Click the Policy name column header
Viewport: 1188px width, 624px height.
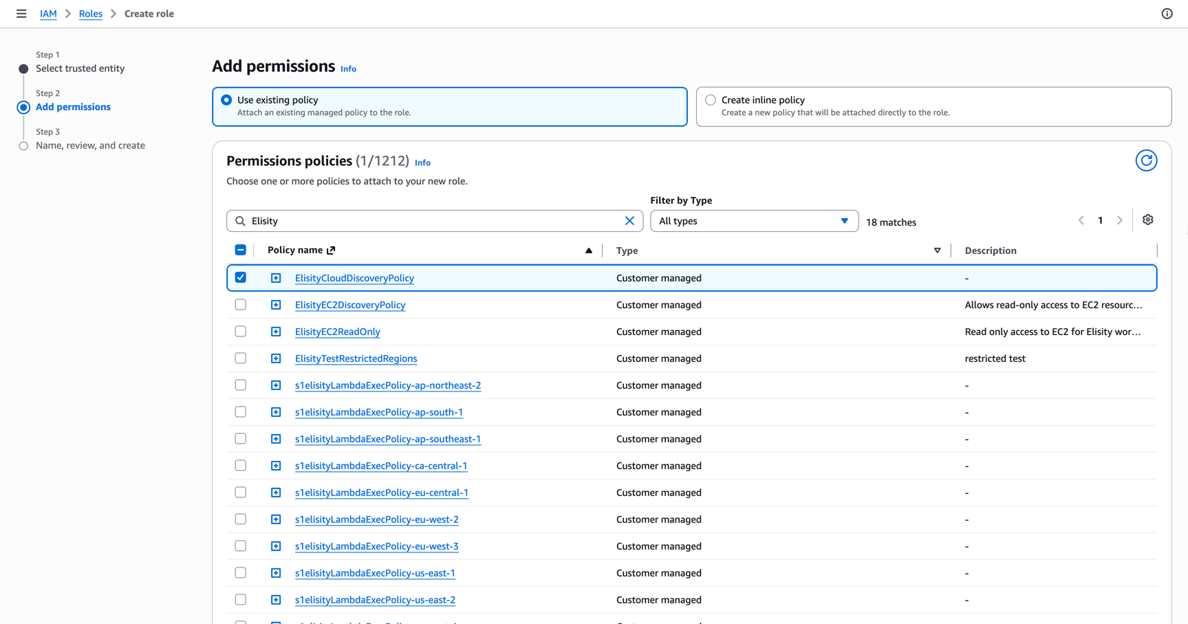point(295,250)
